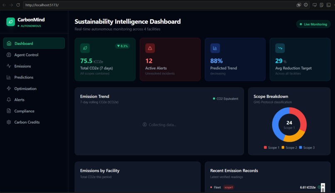Select Optimization in the sidebar
Screen dimensions: 335x193
[x=34, y=89]
